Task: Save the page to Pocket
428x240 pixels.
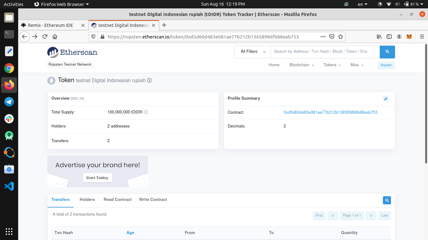Action: [x=332, y=37]
